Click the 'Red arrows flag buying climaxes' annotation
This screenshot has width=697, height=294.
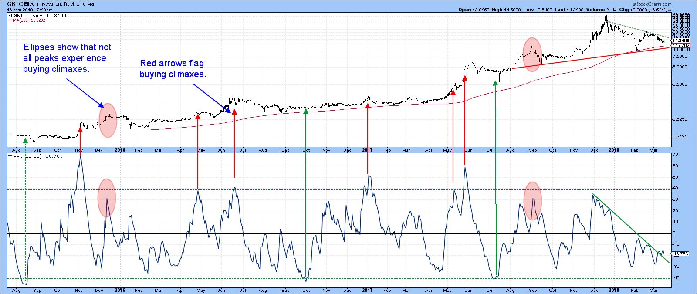(173, 68)
